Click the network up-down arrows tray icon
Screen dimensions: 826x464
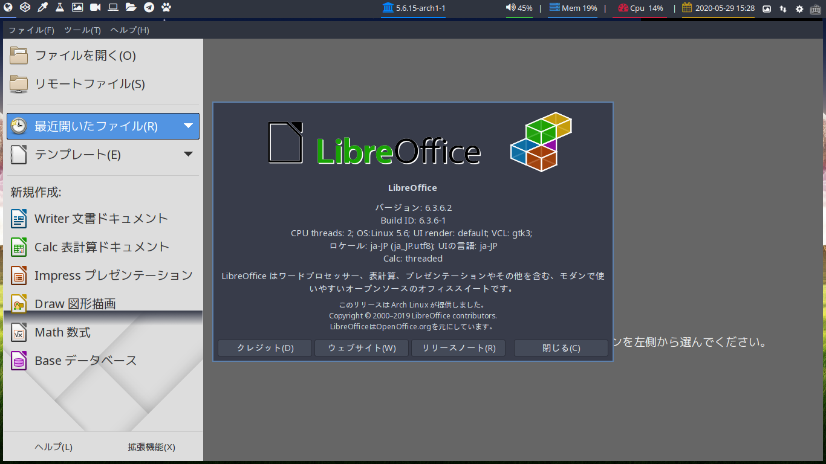783,8
